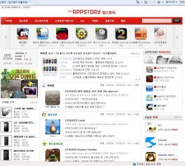Open the Clouds free app icon
The width and height of the screenshot is (185, 166).
coord(151,142)
